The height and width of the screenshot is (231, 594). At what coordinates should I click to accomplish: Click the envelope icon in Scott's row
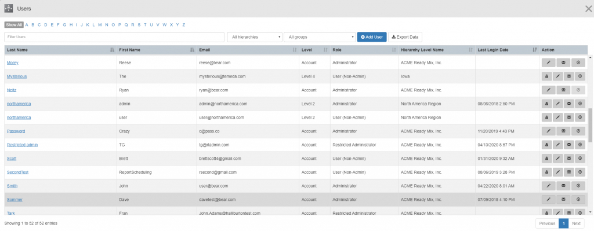[x=568, y=159]
